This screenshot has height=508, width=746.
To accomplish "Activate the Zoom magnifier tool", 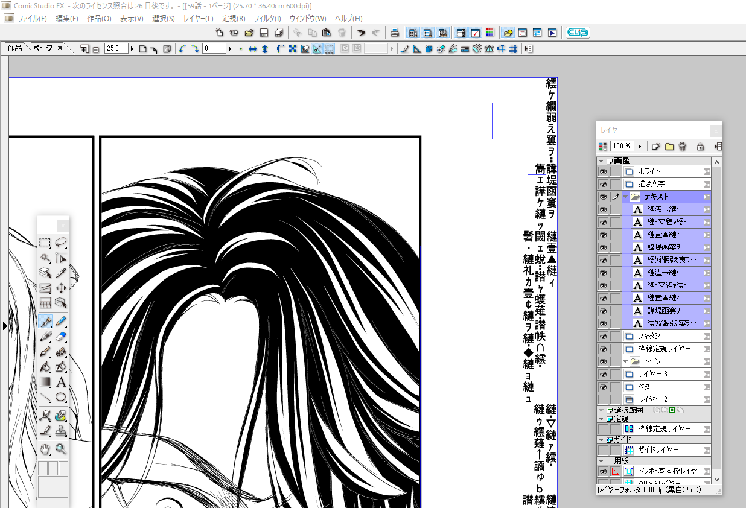I will click(60, 448).
